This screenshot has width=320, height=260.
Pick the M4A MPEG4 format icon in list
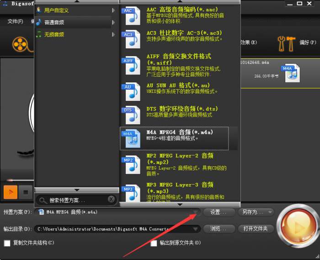[132, 138]
